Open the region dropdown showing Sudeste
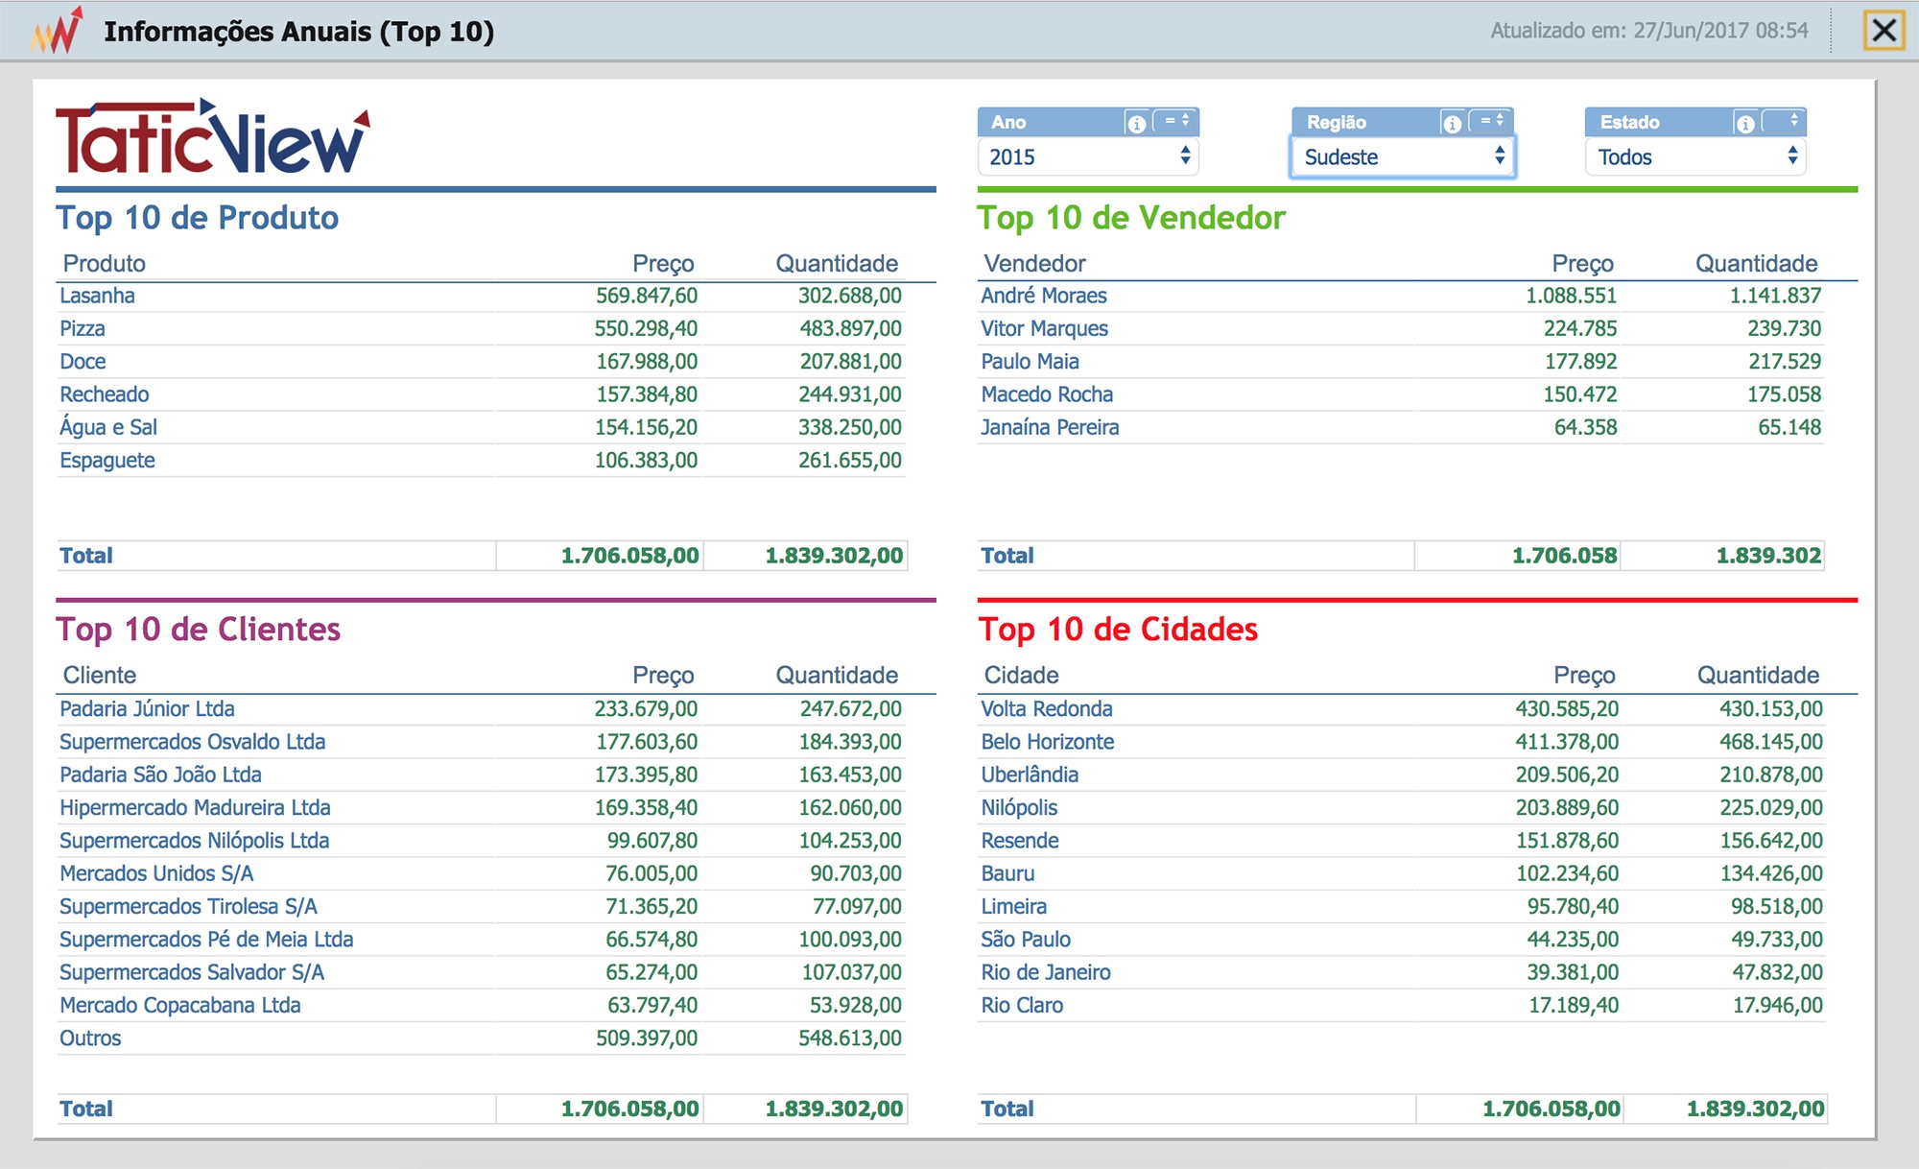The image size is (1919, 1169). tap(1402, 156)
